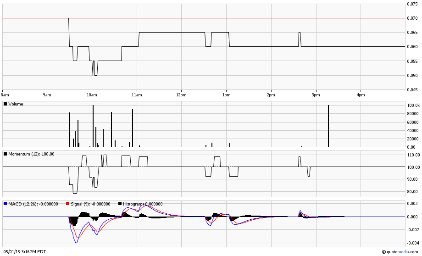Viewport: 422px width, 256px height.
Task: Click the 'Signal (9): -0.000000' label
Action: point(90,204)
